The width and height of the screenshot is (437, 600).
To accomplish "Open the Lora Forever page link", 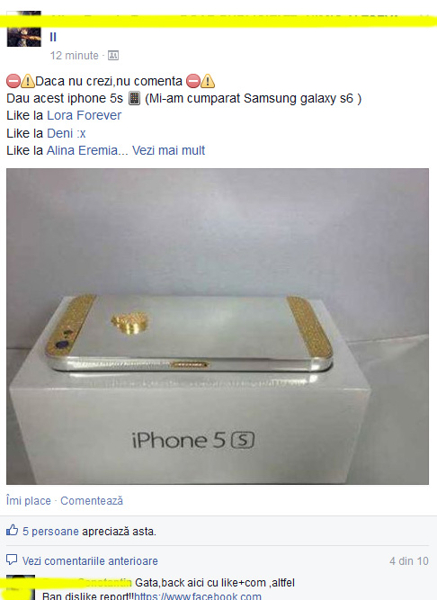I will [85, 115].
